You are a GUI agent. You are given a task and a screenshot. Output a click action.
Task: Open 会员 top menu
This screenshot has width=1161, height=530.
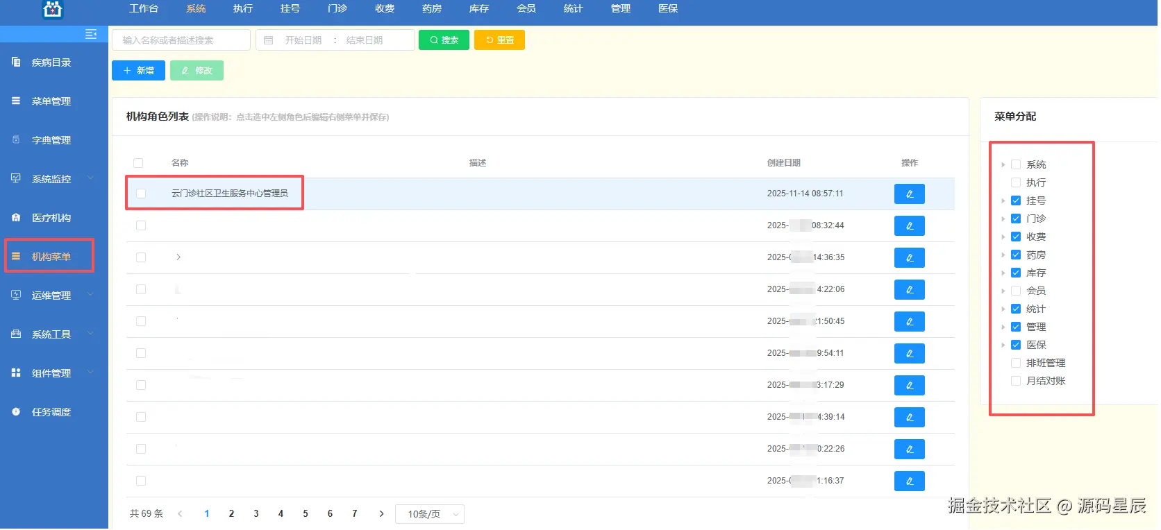pyautogui.click(x=526, y=9)
